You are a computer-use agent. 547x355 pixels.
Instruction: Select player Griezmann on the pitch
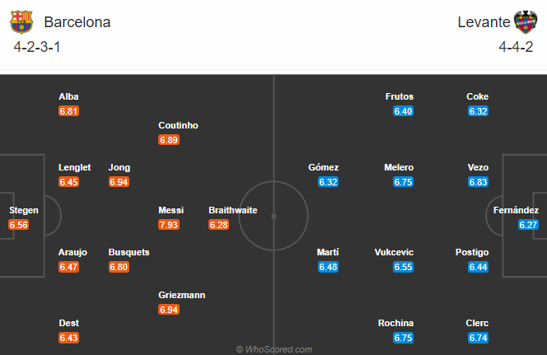[x=182, y=295]
